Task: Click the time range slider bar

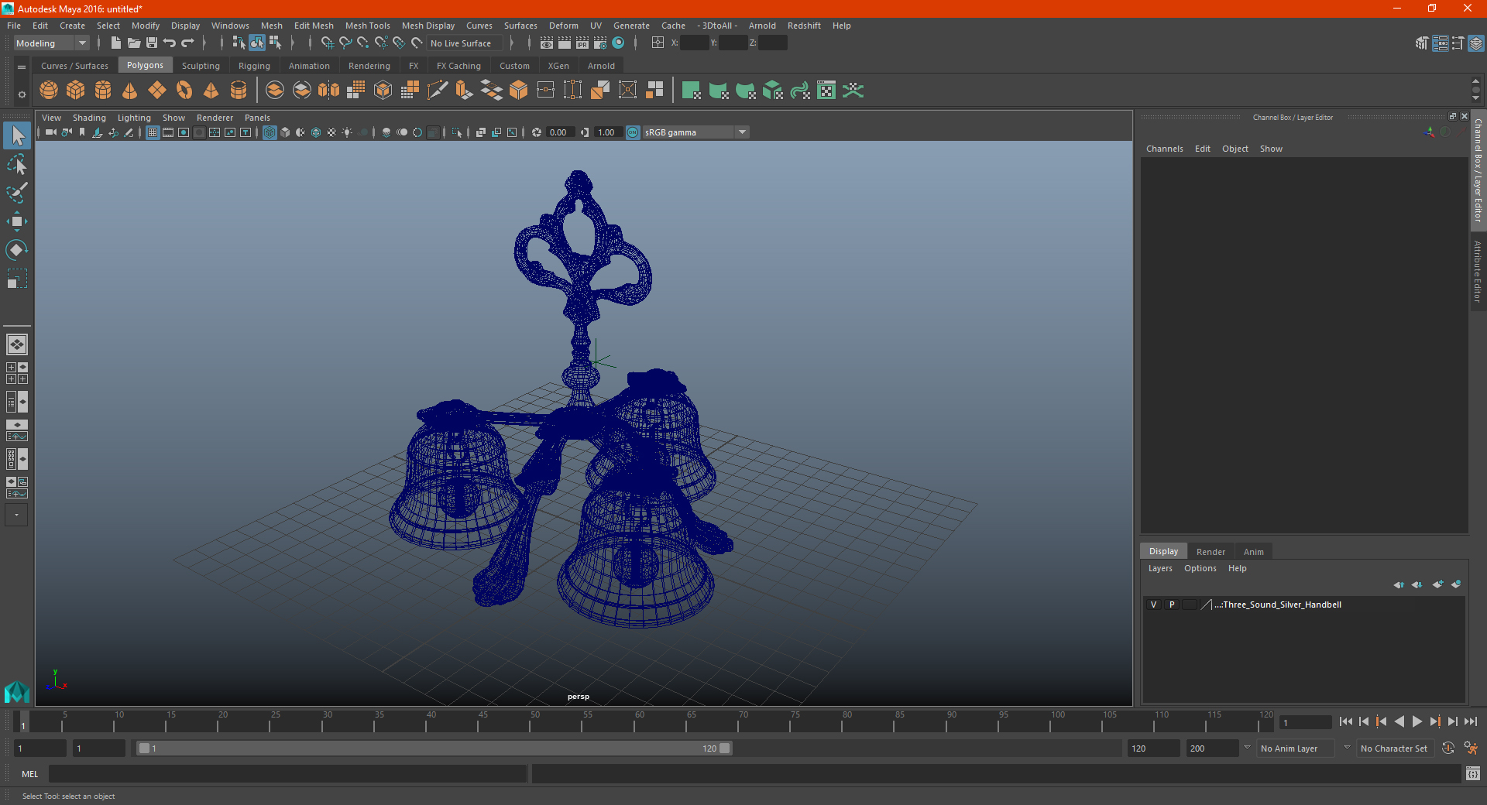Action: [434, 748]
